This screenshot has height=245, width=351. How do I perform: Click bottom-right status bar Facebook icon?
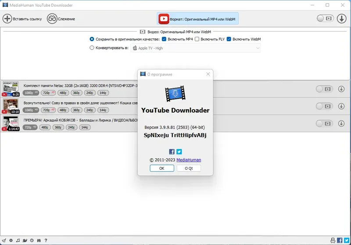tap(340, 240)
